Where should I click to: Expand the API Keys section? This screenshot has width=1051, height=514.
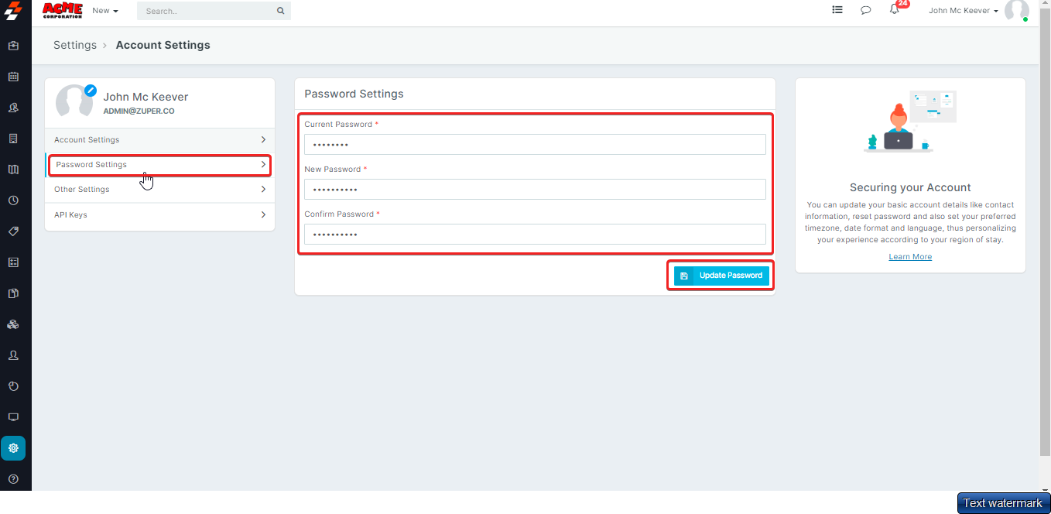coord(159,215)
